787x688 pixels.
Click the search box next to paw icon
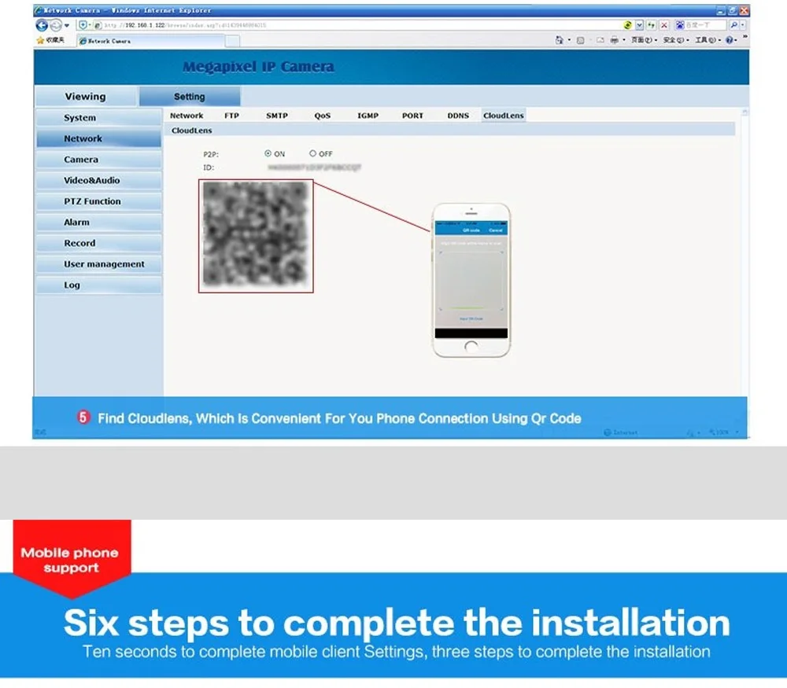coord(705,25)
